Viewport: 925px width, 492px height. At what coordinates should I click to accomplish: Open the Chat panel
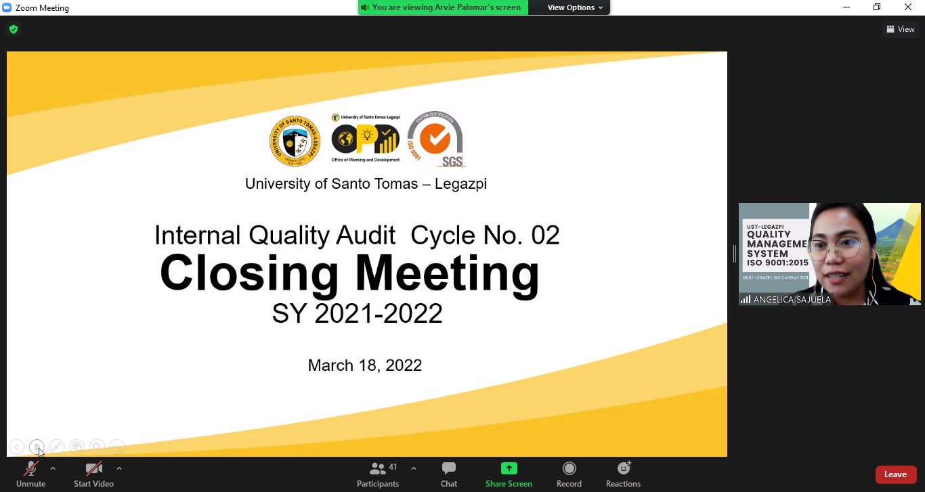pyautogui.click(x=448, y=474)
